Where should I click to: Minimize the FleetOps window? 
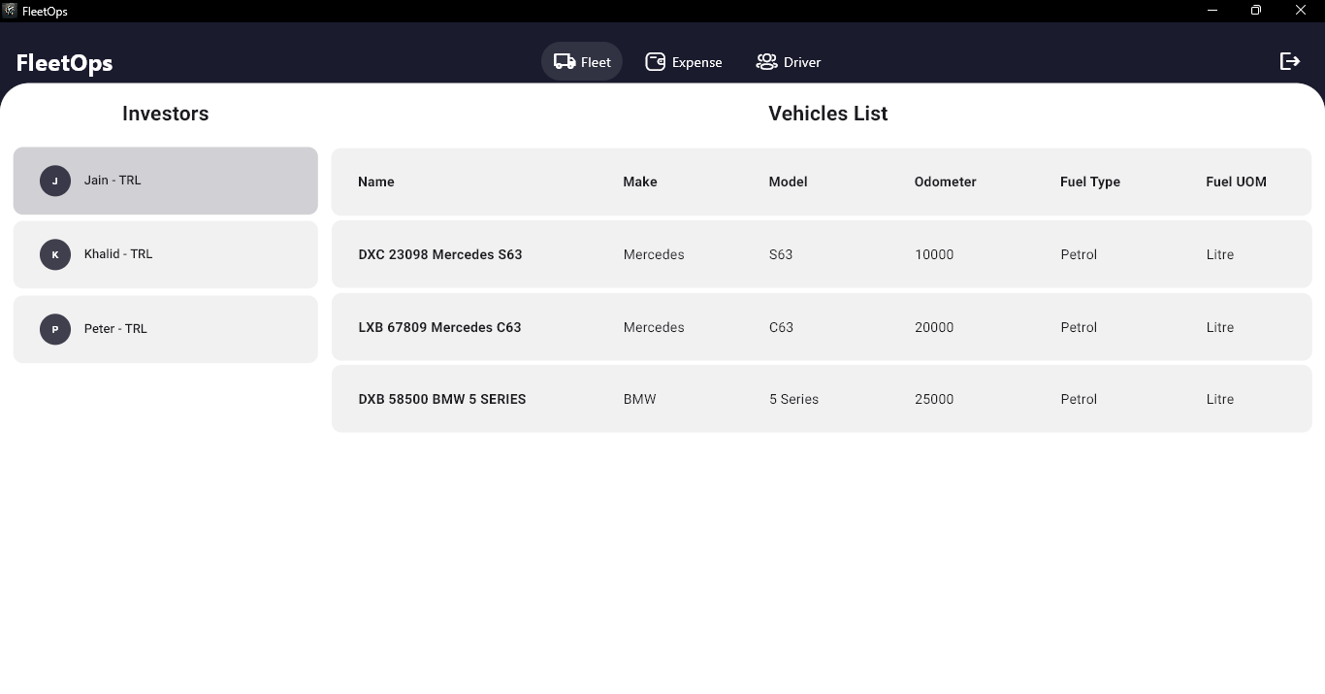click(x=1212, y=11)
